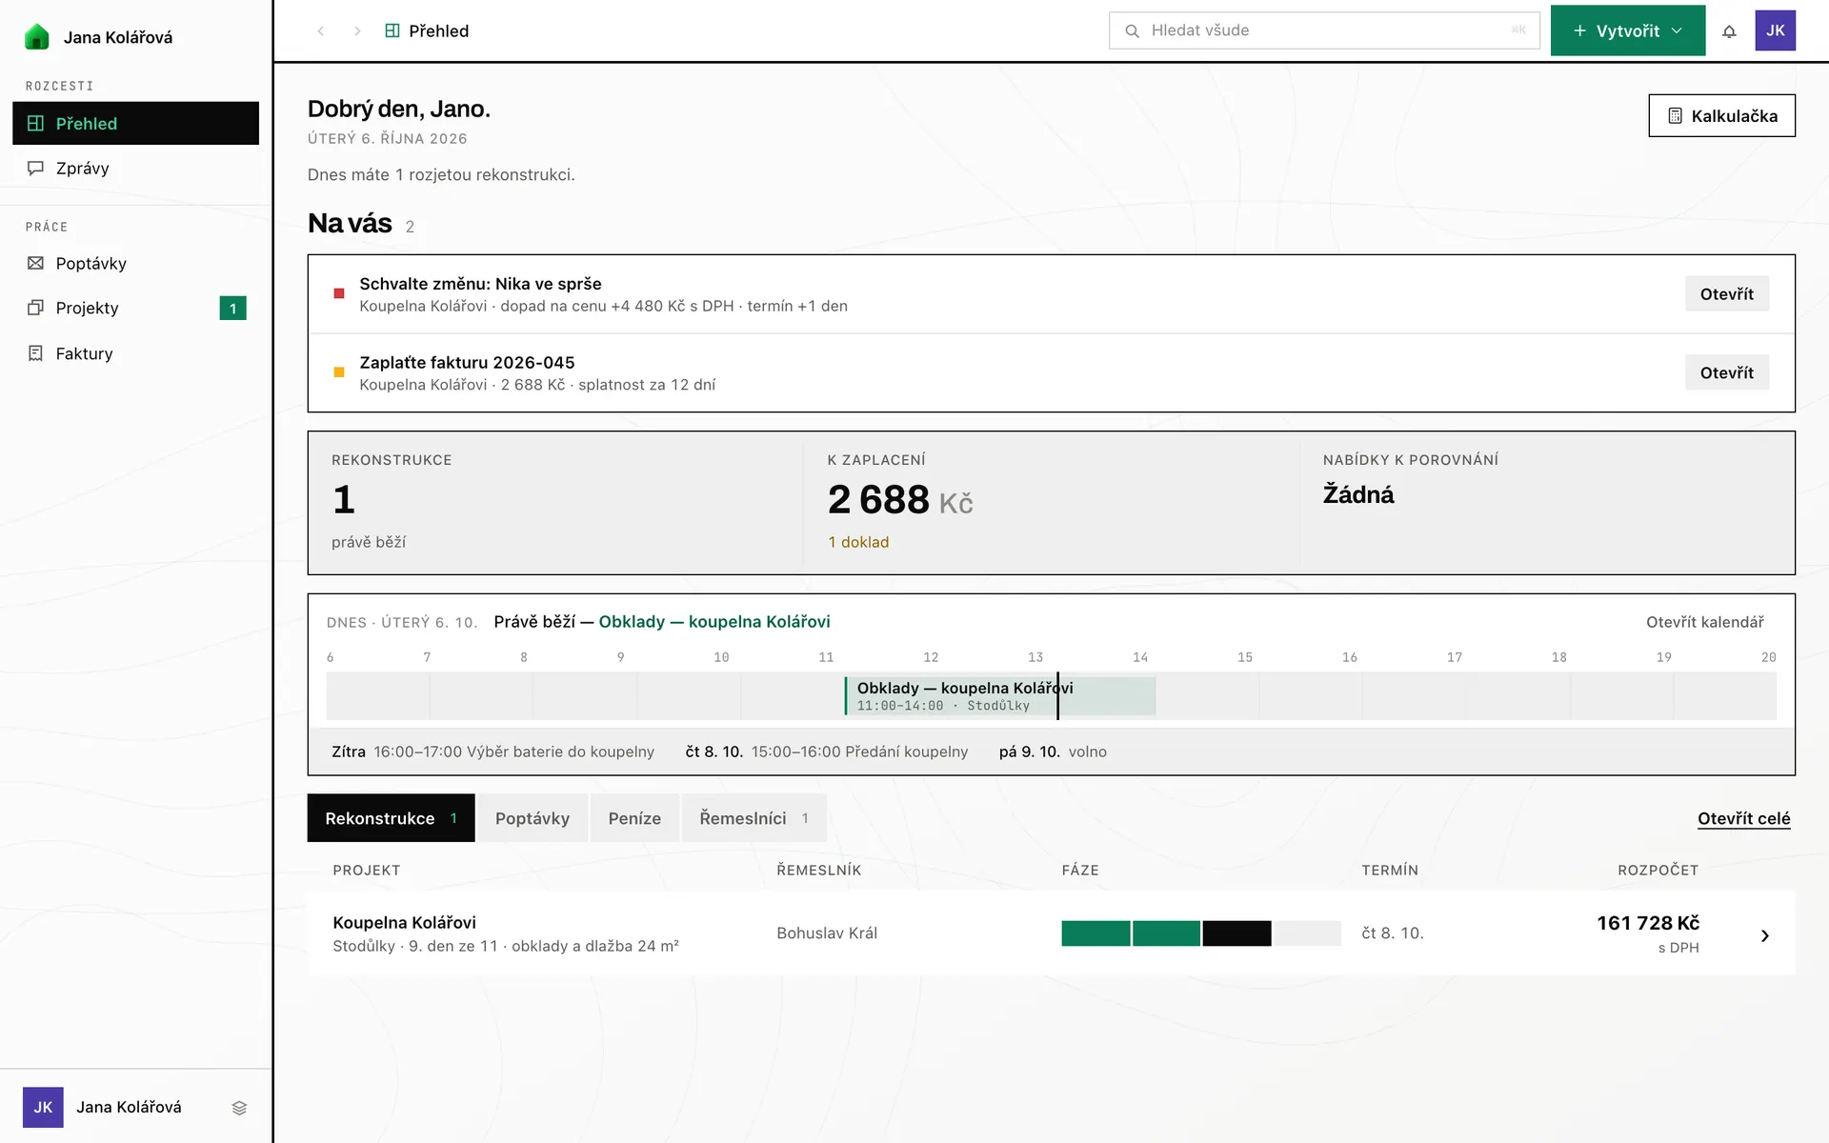Click Bohuslav Král in the project row
Image resolution: width=1829 pixels, height=1143 pixels.
(x=827, y=933)
